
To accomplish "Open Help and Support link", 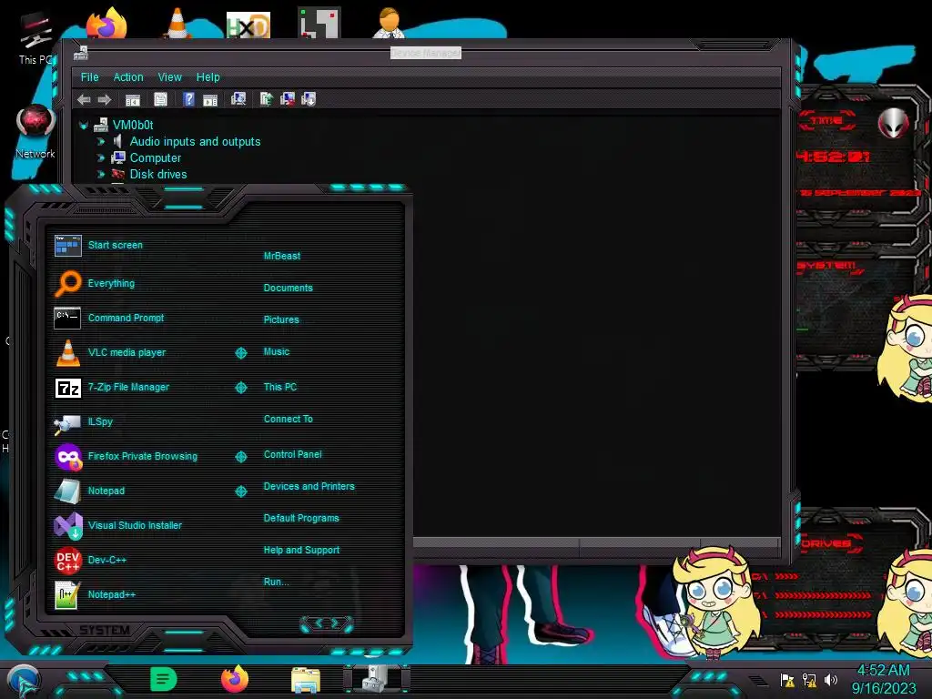I will pos(301,551).
